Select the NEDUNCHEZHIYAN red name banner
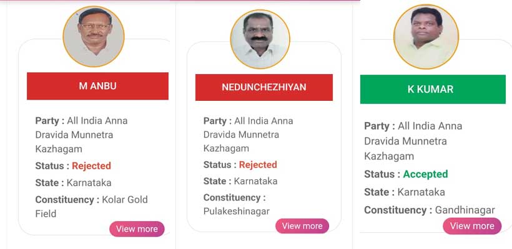512x249 pixels. [263, 87]
